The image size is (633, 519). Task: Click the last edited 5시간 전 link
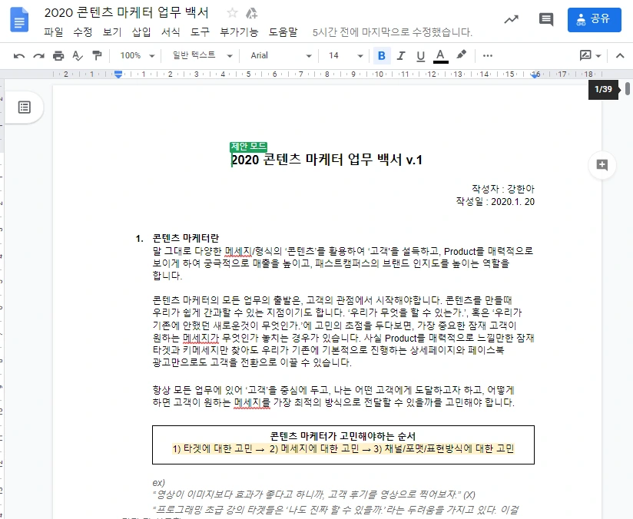[393, 32]
